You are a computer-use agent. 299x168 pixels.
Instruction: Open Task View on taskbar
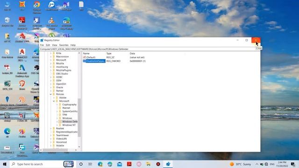point(90,164)
